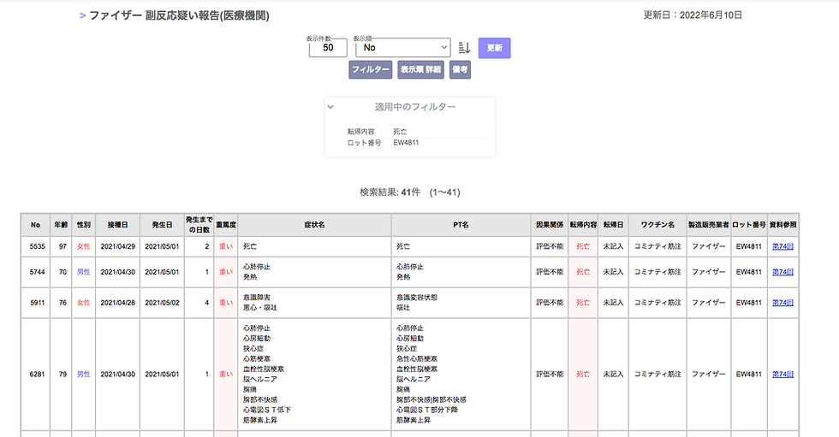Screen dimensions: 839x437
Task: Select No cell 5535
Action: pos(37,246)
